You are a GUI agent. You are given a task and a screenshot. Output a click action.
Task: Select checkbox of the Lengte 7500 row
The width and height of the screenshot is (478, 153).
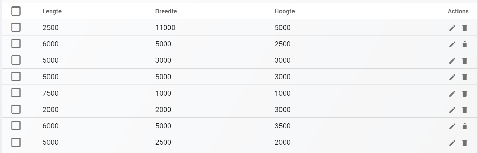click(x=16, y=93)
